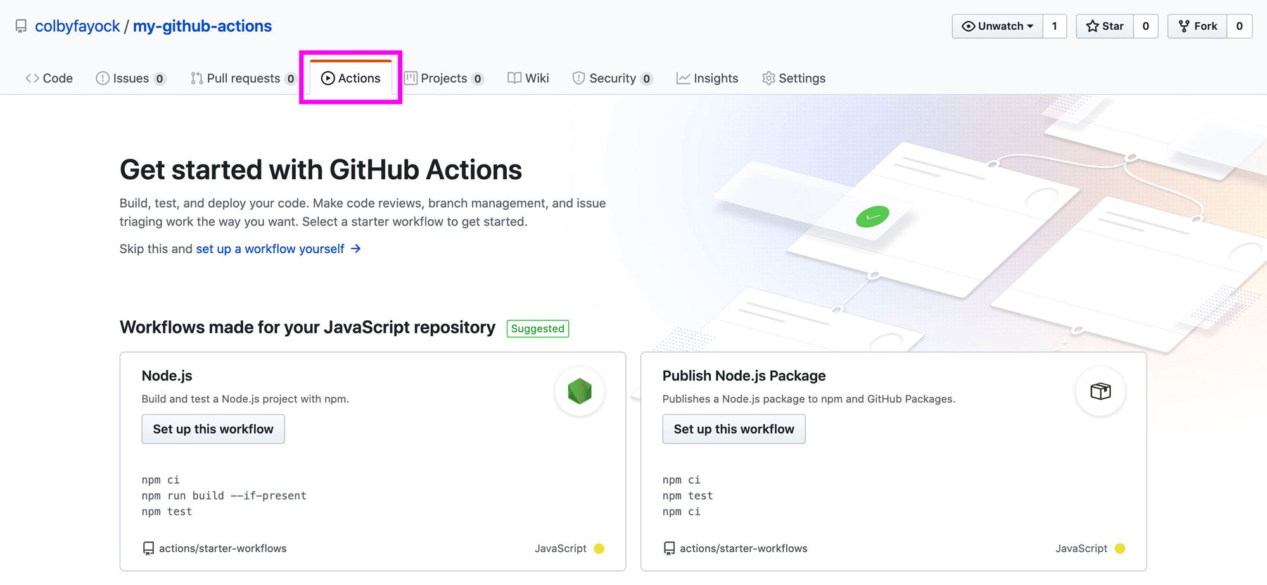Click yellow JavaScript dot in Node.js card
Viewport: 1267px width, 585px height.
coord(599,548)
